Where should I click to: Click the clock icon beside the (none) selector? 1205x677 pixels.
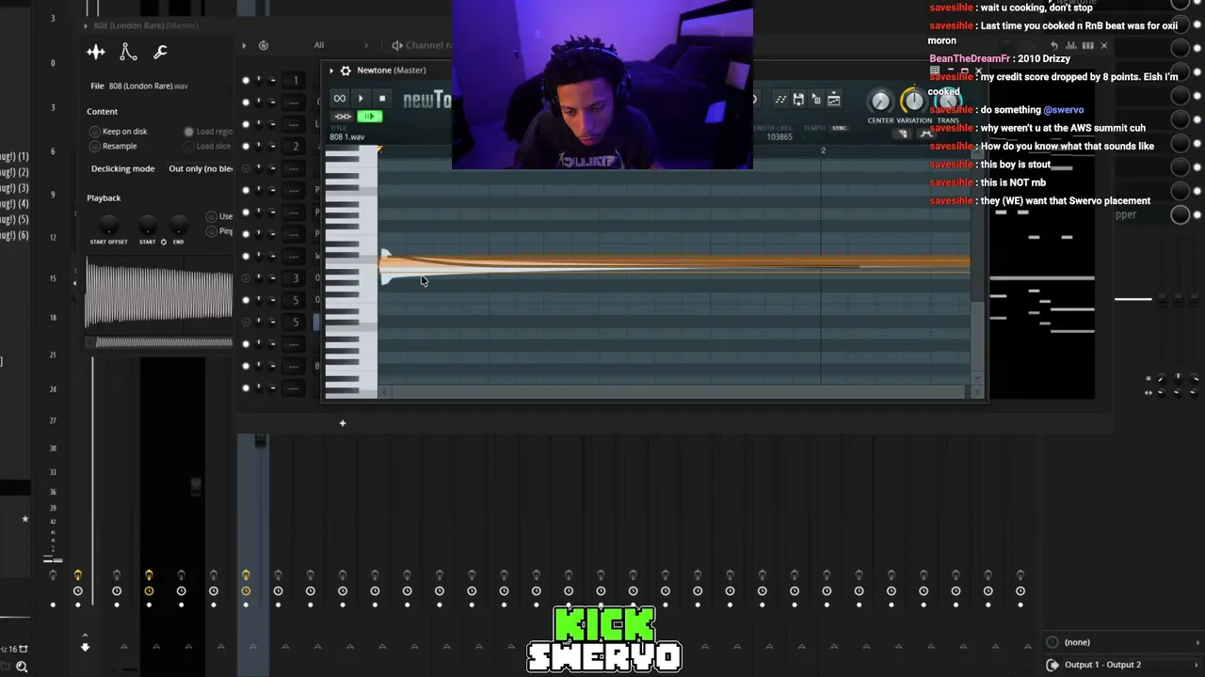1052,642
